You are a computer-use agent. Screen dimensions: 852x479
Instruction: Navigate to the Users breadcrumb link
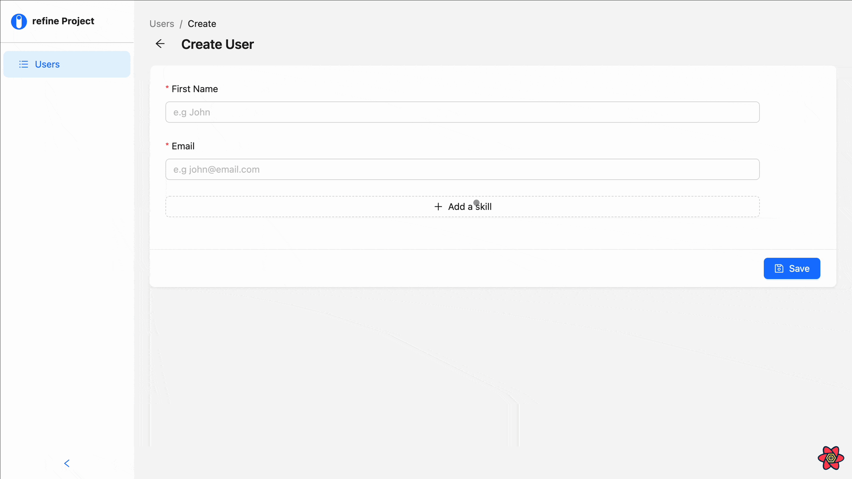click(162, 24)
